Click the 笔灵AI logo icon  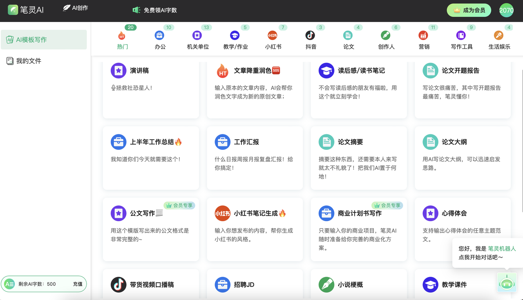tap(13, 10)
